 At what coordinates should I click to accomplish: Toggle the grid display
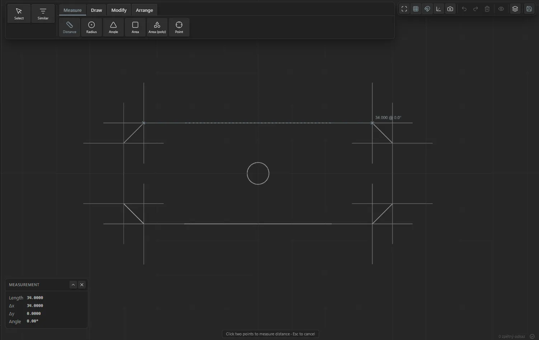[416, 9]
